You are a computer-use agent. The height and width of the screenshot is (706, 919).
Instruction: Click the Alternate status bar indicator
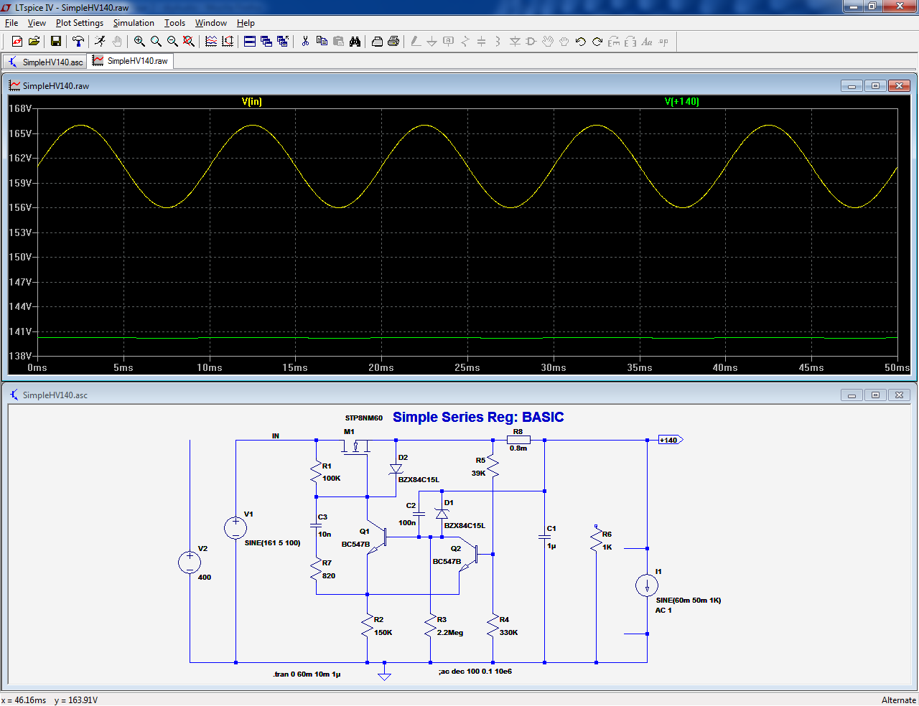click(x=899, y=700)
